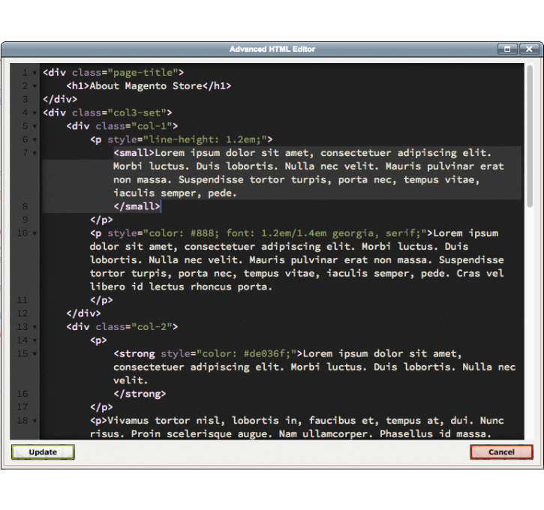Image resolution: width=544 pixels, height=510 pixels.
Task: Collapse the col-1 div at line 5
Action: (x=35, y=126)
